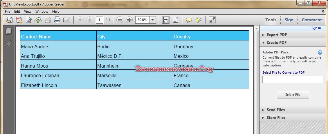Click the zoom out minus icon
Viewport: 328px width, 134px height.
click(120, 20)
